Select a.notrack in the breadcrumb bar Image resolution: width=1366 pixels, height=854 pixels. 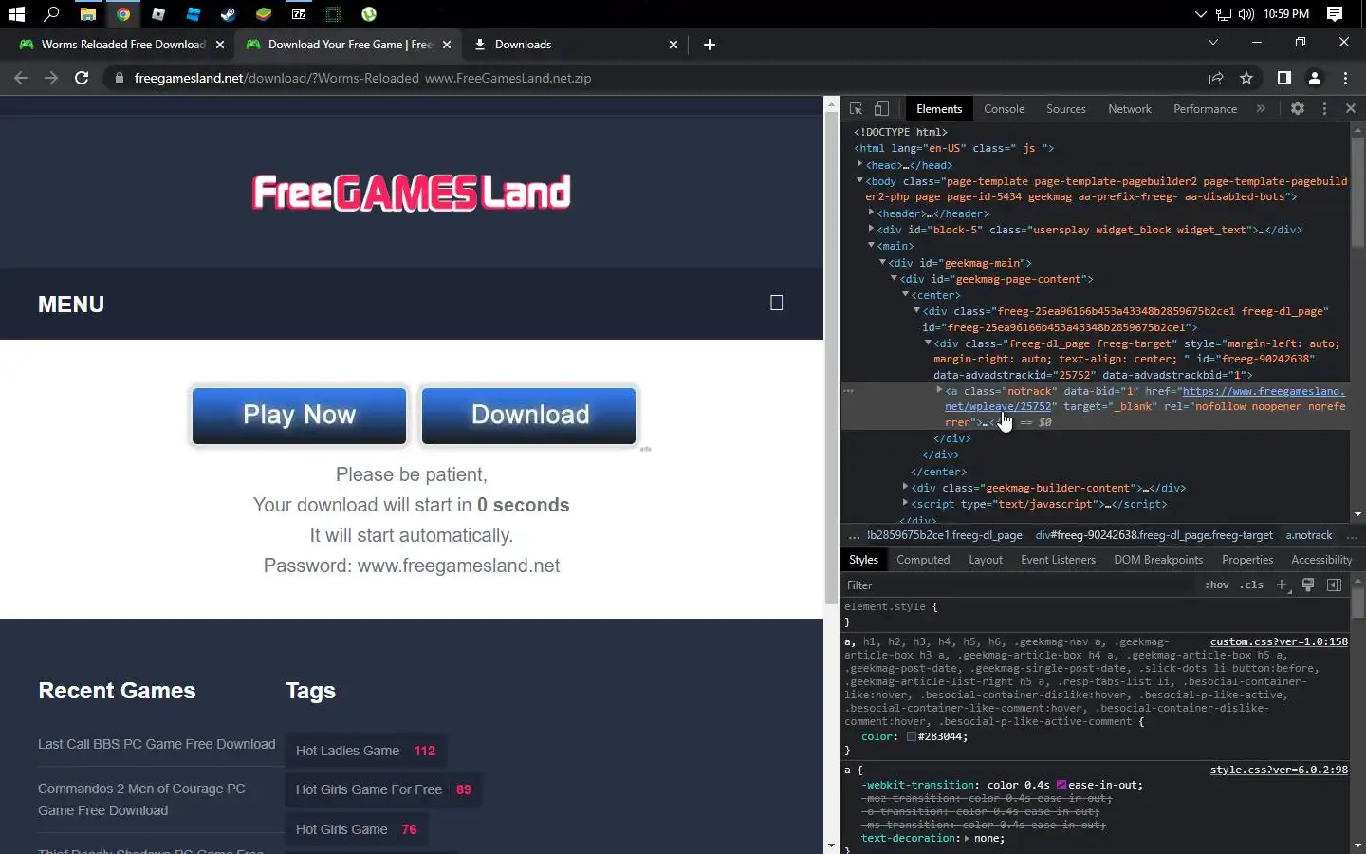1309,535
